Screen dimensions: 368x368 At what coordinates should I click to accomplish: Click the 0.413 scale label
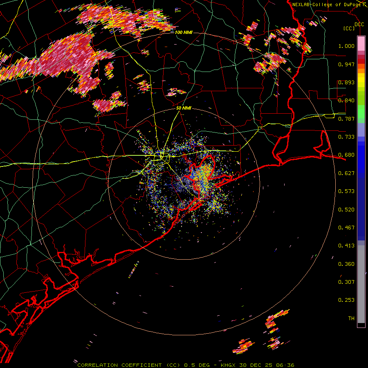346,246
